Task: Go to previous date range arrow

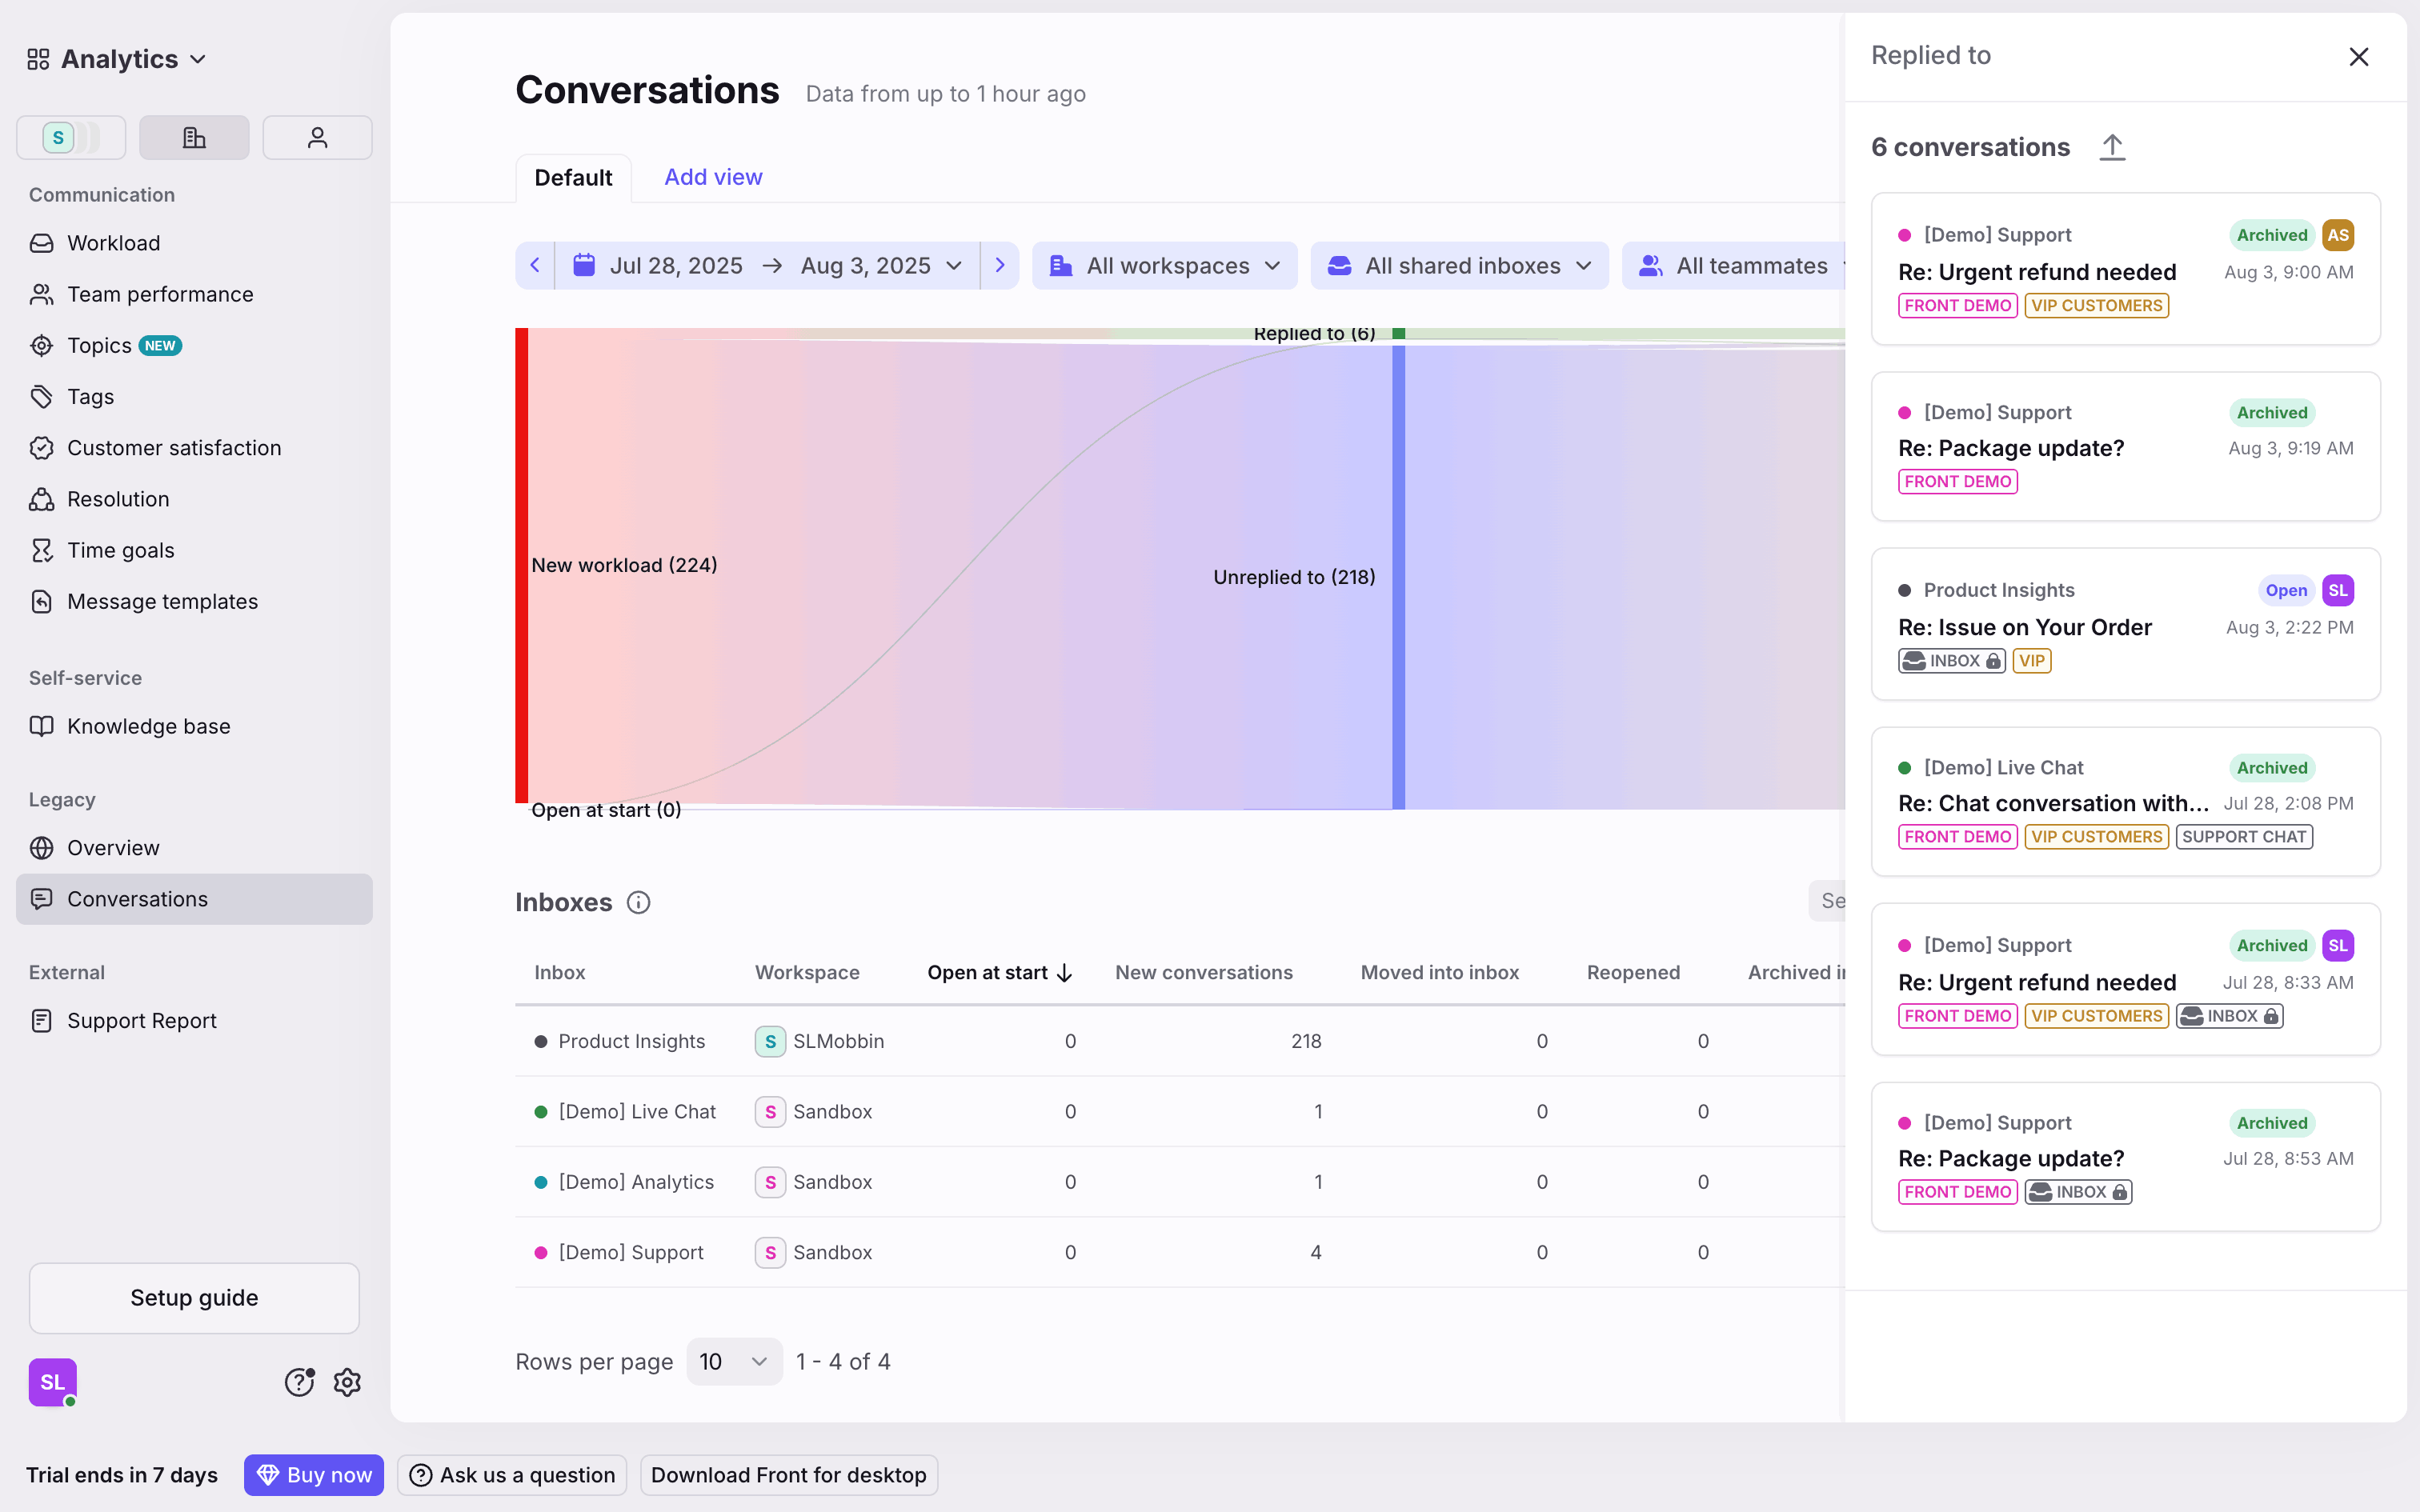Action: point(535,265)
